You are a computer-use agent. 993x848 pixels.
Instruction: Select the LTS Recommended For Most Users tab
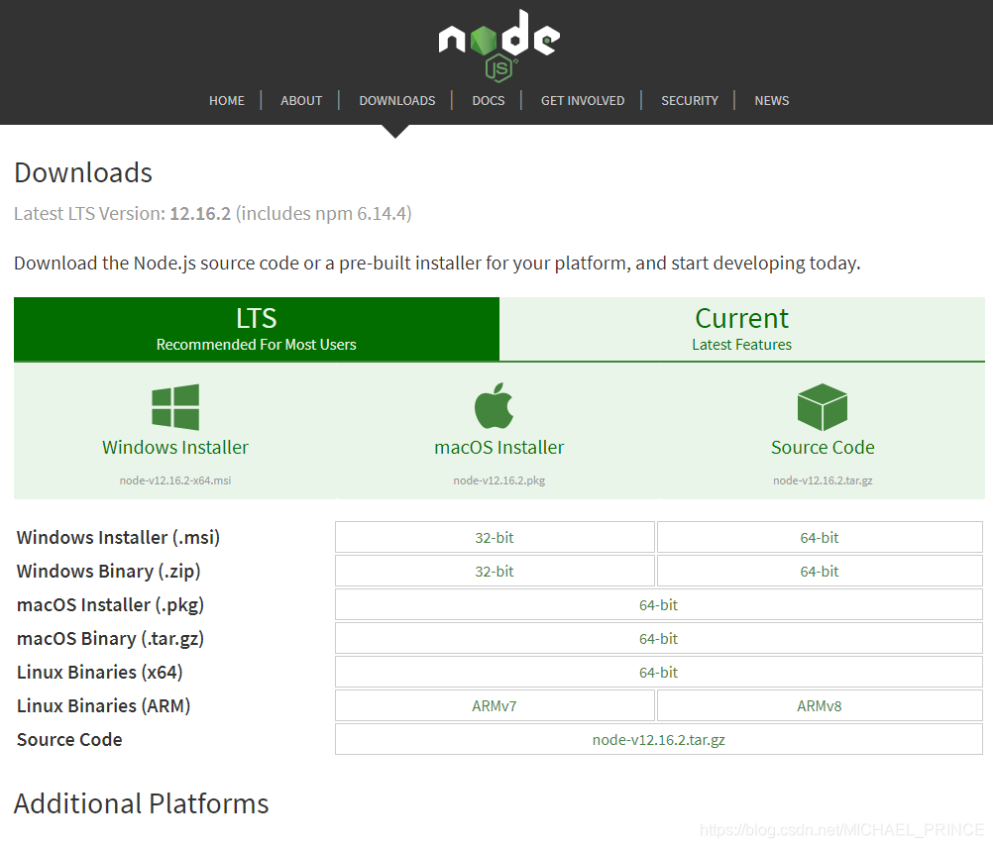[x=257, y=329]
